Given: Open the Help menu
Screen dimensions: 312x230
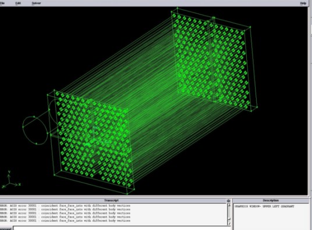Looking at the screenshot, I should [x=303, y=3].
